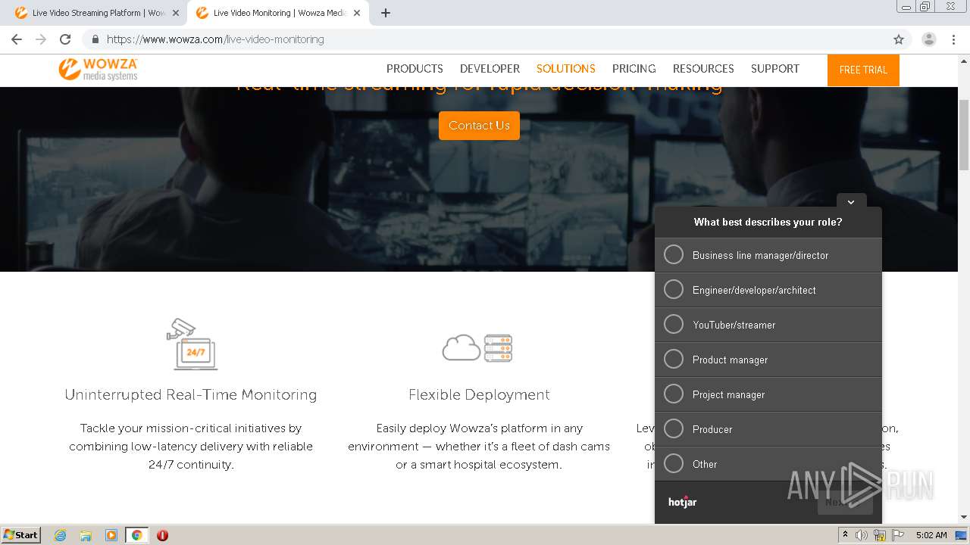
Task: Click the cloud and server deployment icon
Action: (x=477, y=347)
